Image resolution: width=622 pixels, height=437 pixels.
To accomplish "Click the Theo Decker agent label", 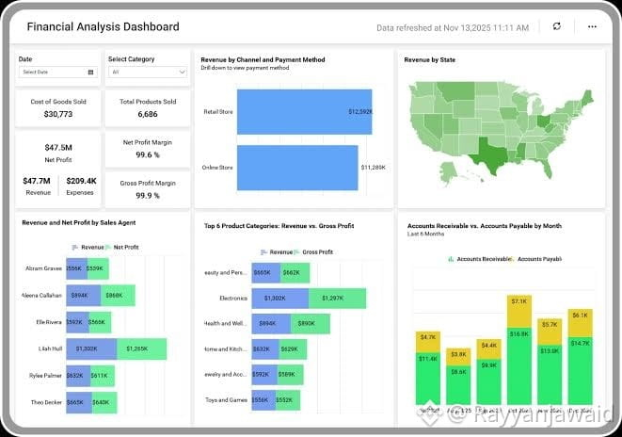I will tap(46, 402).
